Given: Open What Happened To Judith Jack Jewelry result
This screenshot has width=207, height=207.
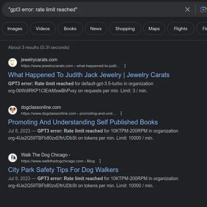Looking at the screenshot, I should pyautogui.click(x=89, y=75).
